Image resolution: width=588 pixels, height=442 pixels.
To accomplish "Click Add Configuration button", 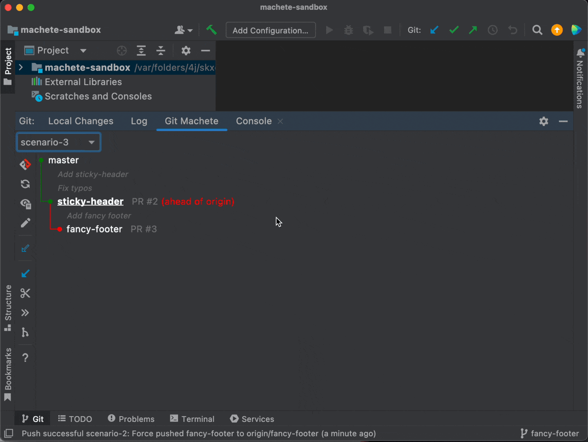I will (x=270, y=30).
